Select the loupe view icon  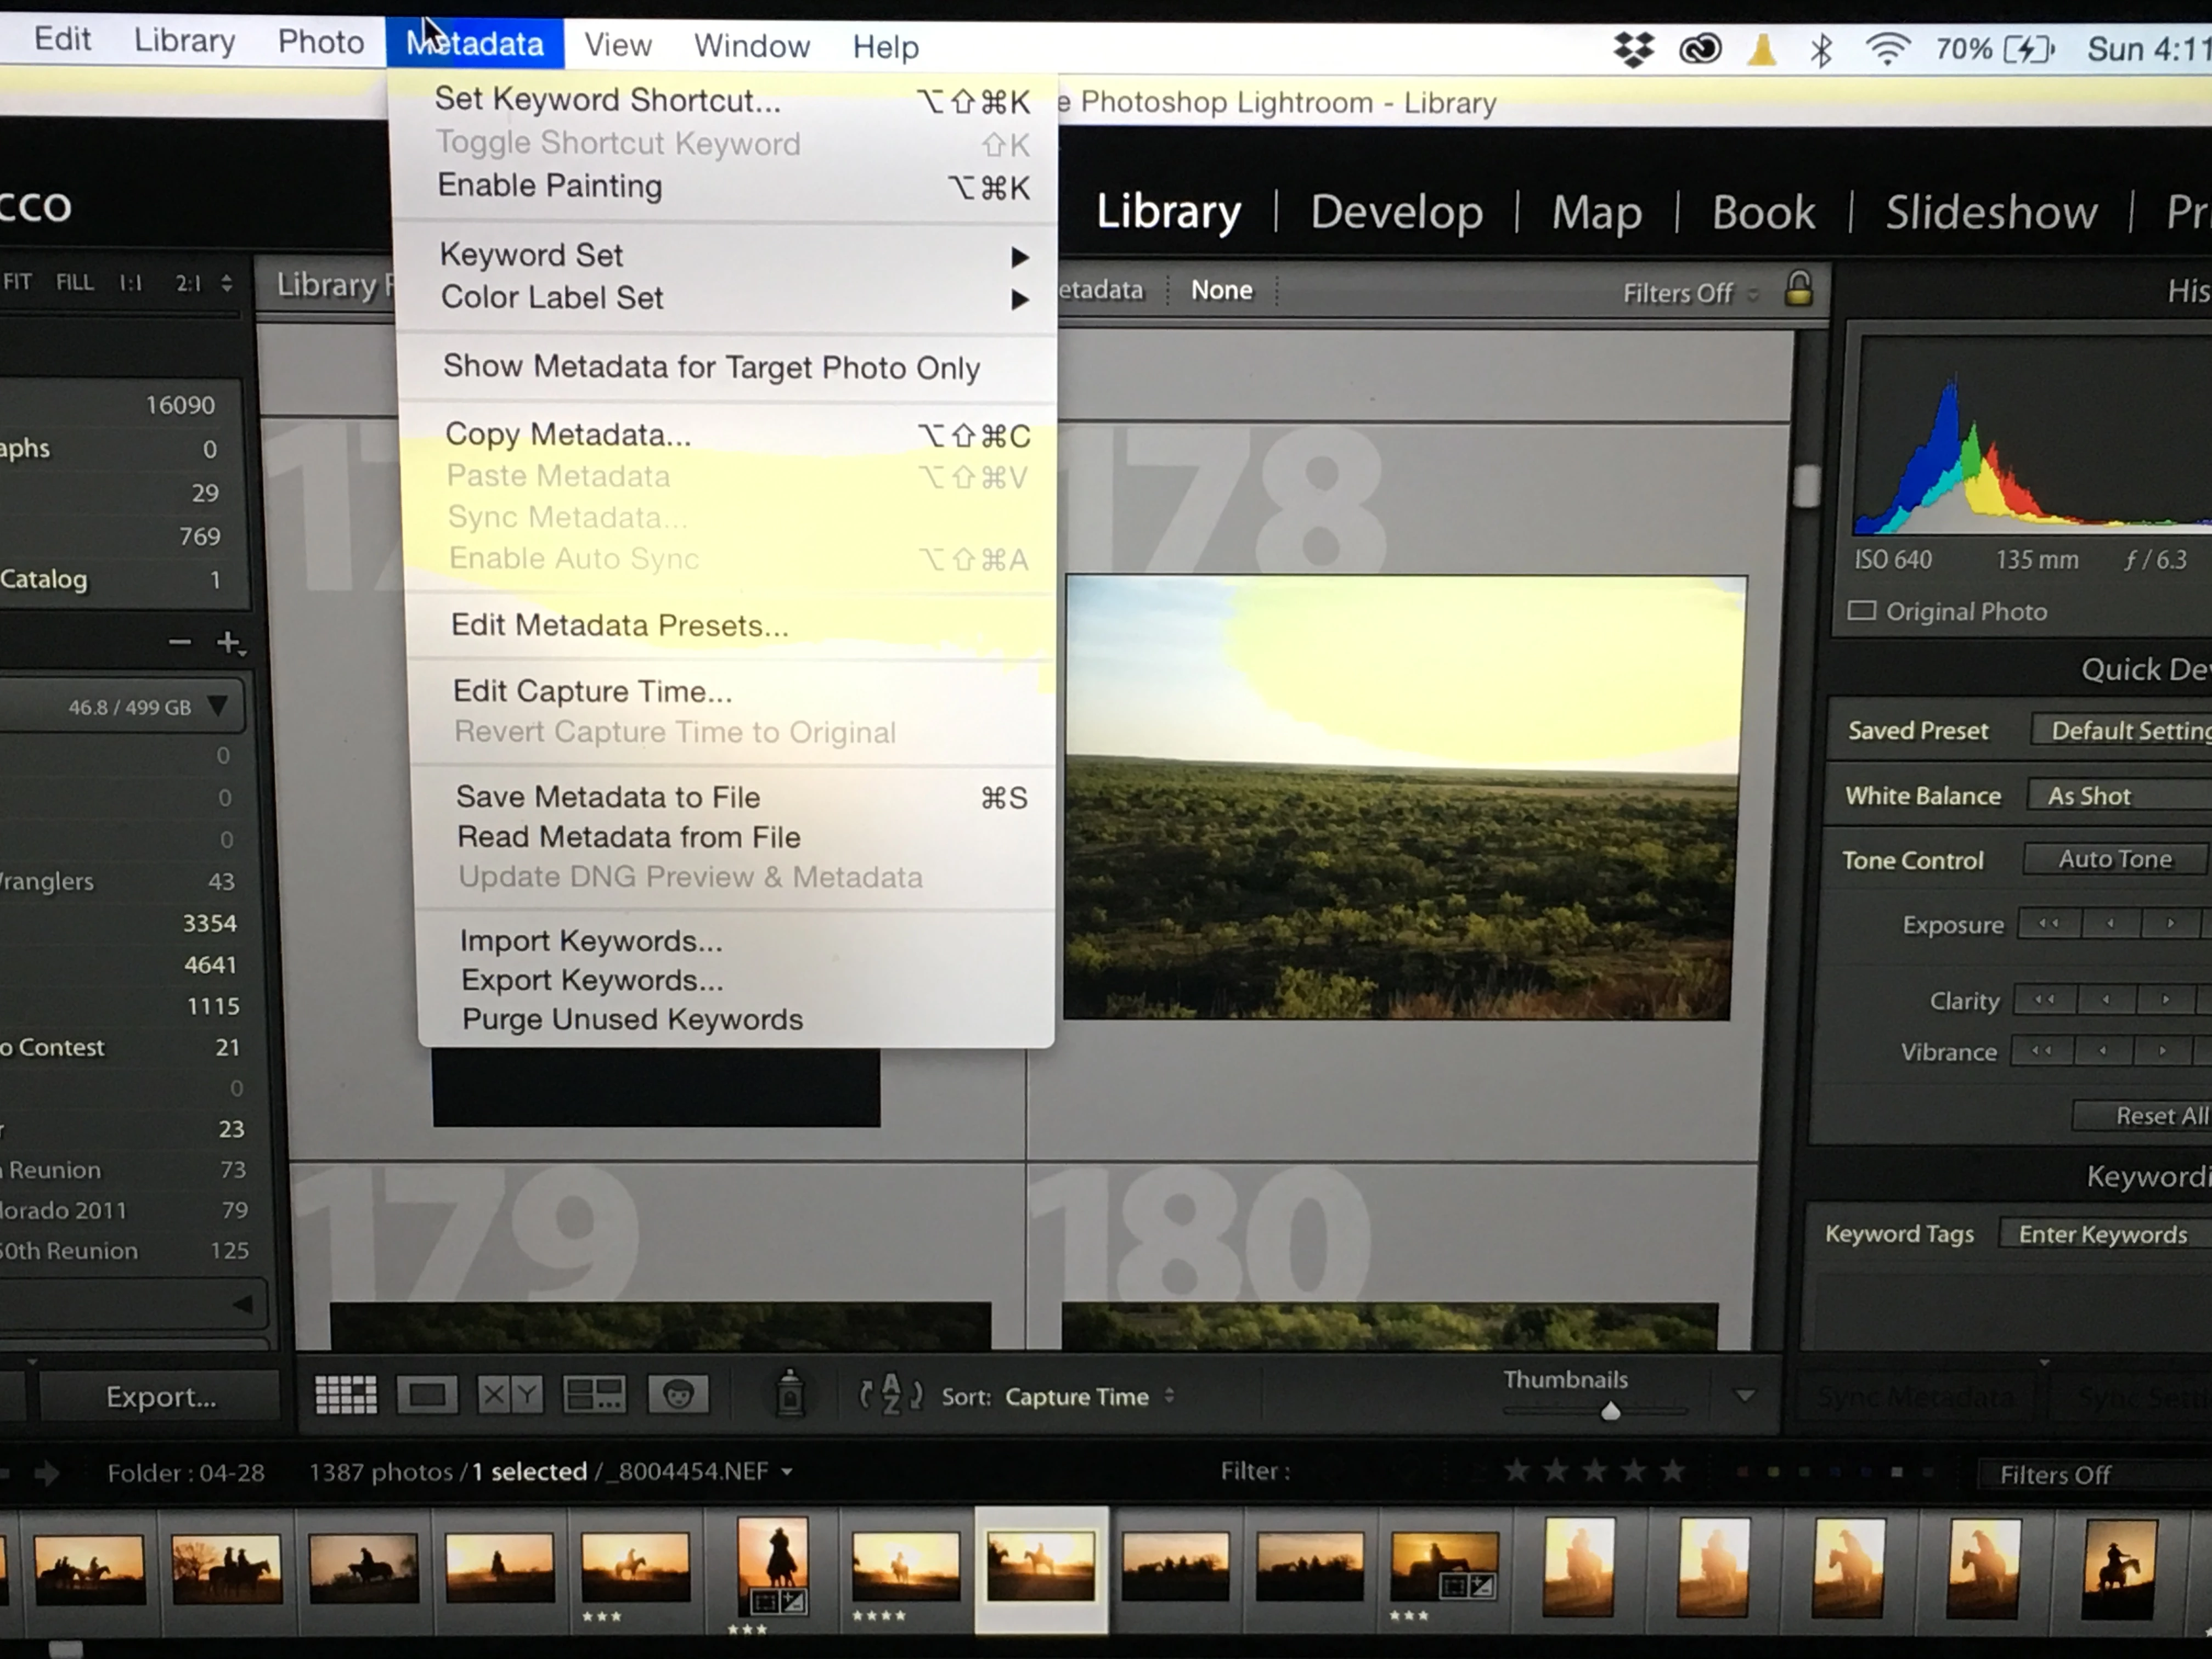pyautogui.click(x=427, y=1394)
